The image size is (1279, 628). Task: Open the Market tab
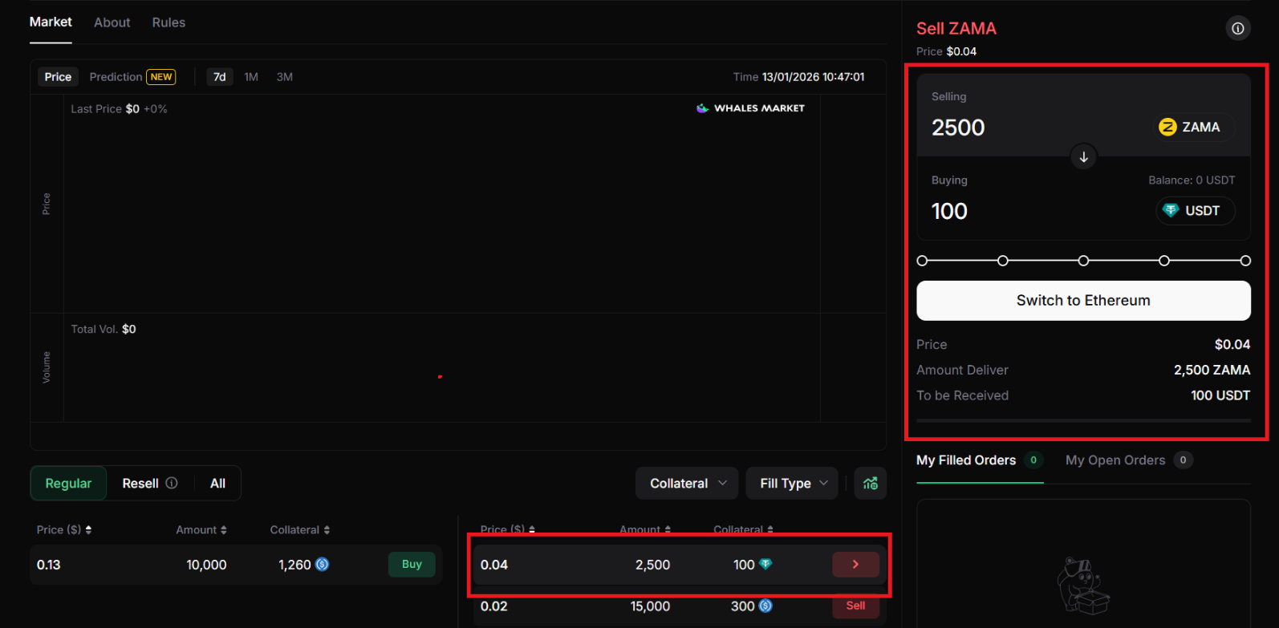(51, 22)
